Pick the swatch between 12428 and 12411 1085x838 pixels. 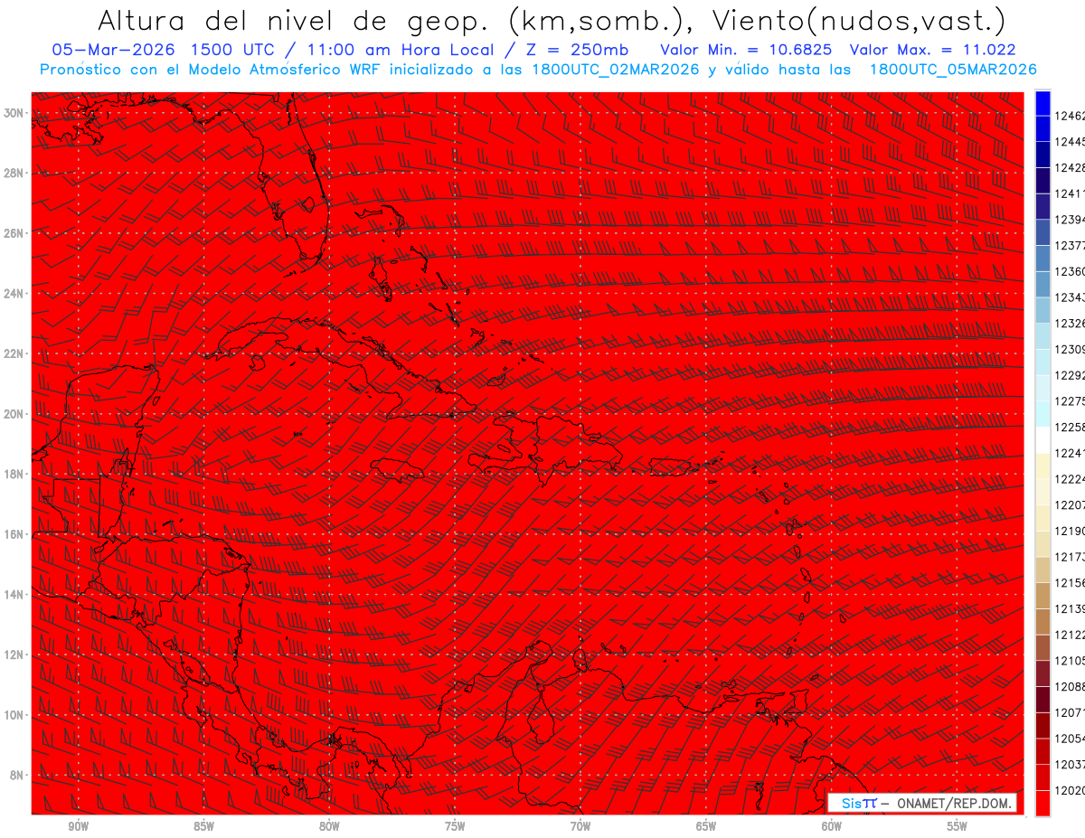[x=1043, y=181]
